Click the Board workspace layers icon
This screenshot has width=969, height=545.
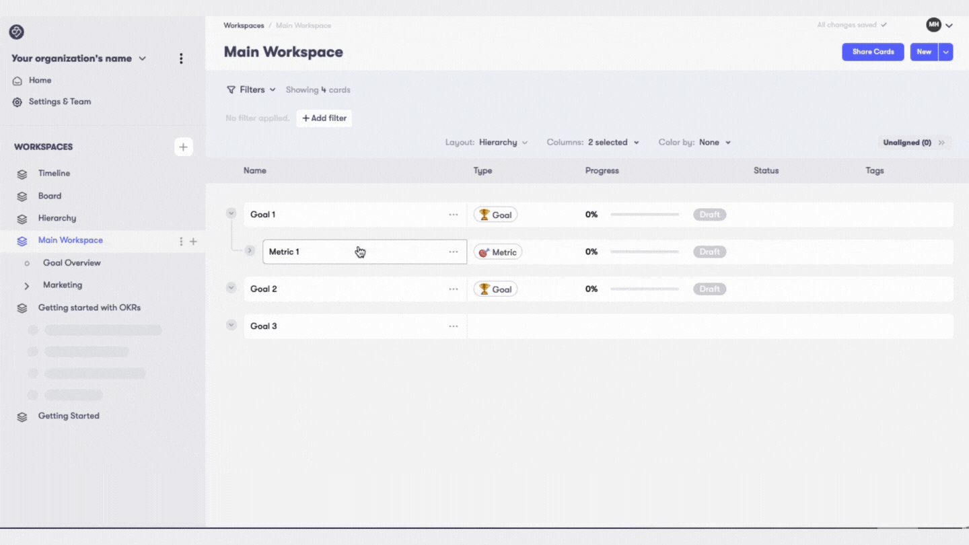point(22,196)
